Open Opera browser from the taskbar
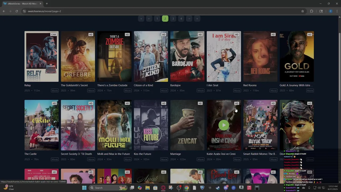Viewport: 341px width, 192px height. (163, 188)
